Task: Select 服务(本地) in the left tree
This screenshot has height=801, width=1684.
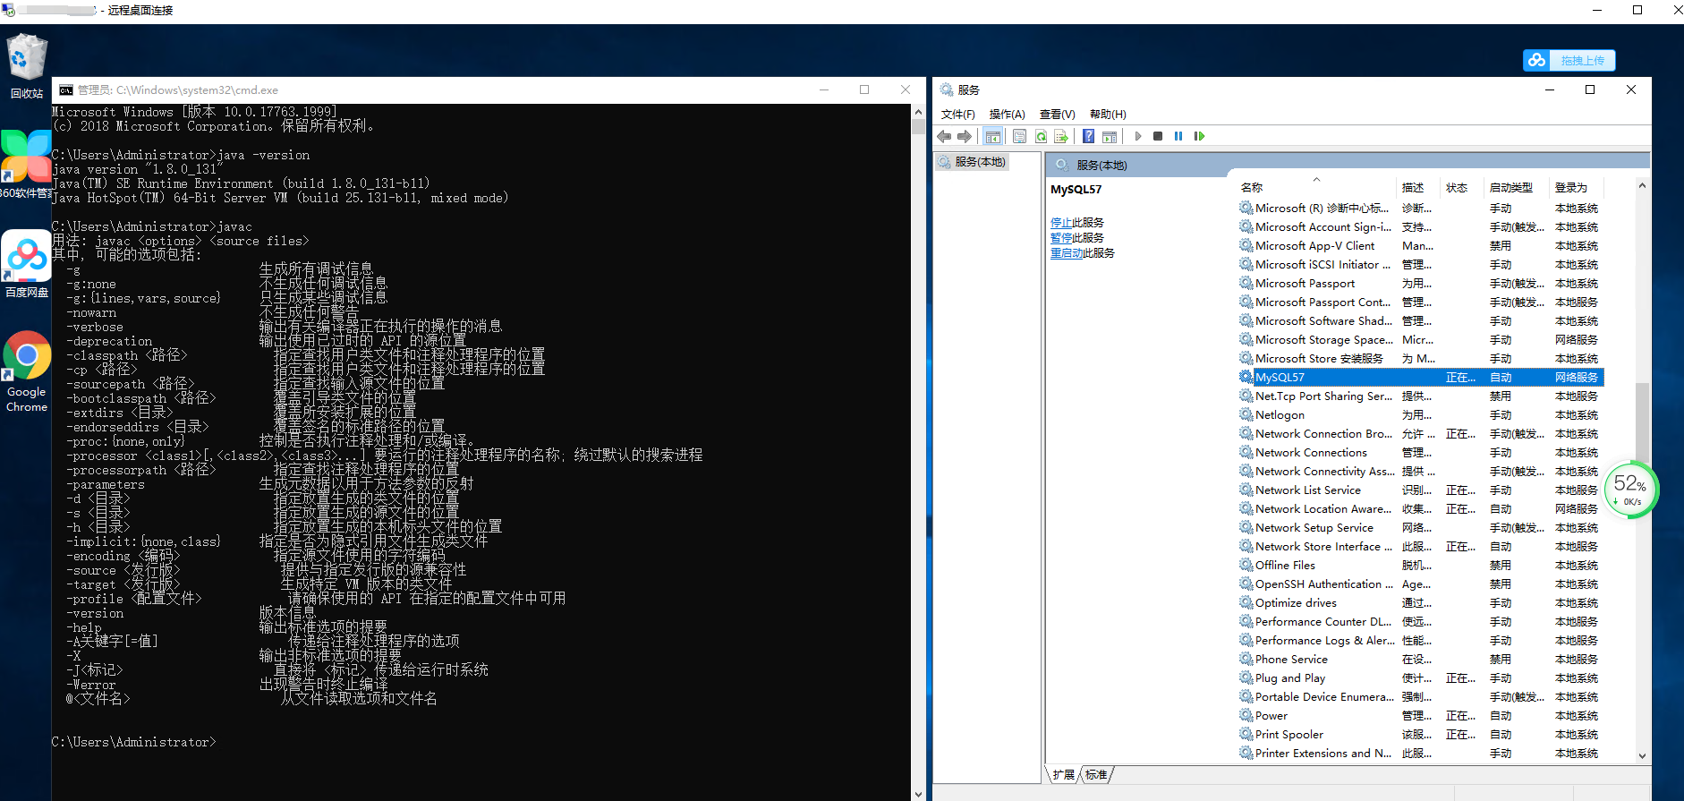Action: tap(973, 162)
